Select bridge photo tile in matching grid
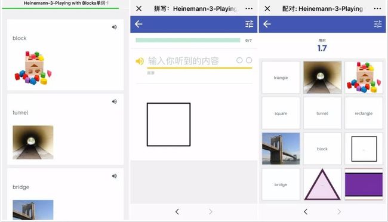Screen dimensions: 388x222 coord(281,149)
